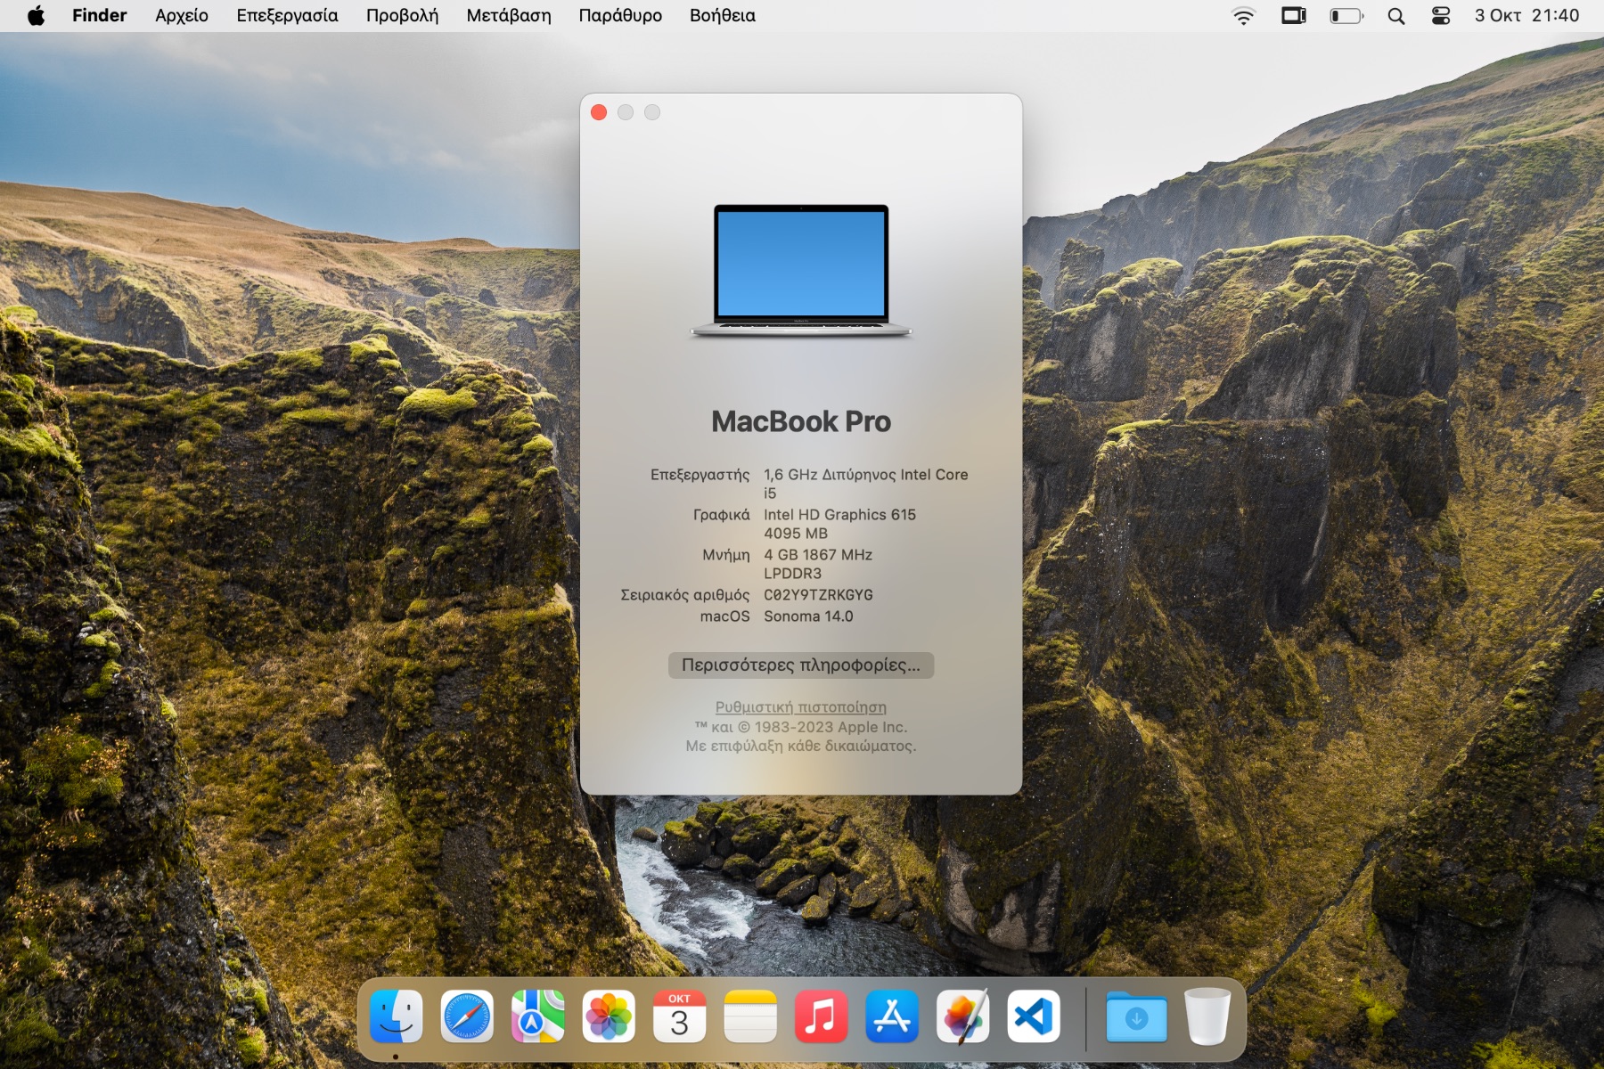Click serial number C02Y9TZRKGYG
1604x1069 pixels.
click(818, 595)
